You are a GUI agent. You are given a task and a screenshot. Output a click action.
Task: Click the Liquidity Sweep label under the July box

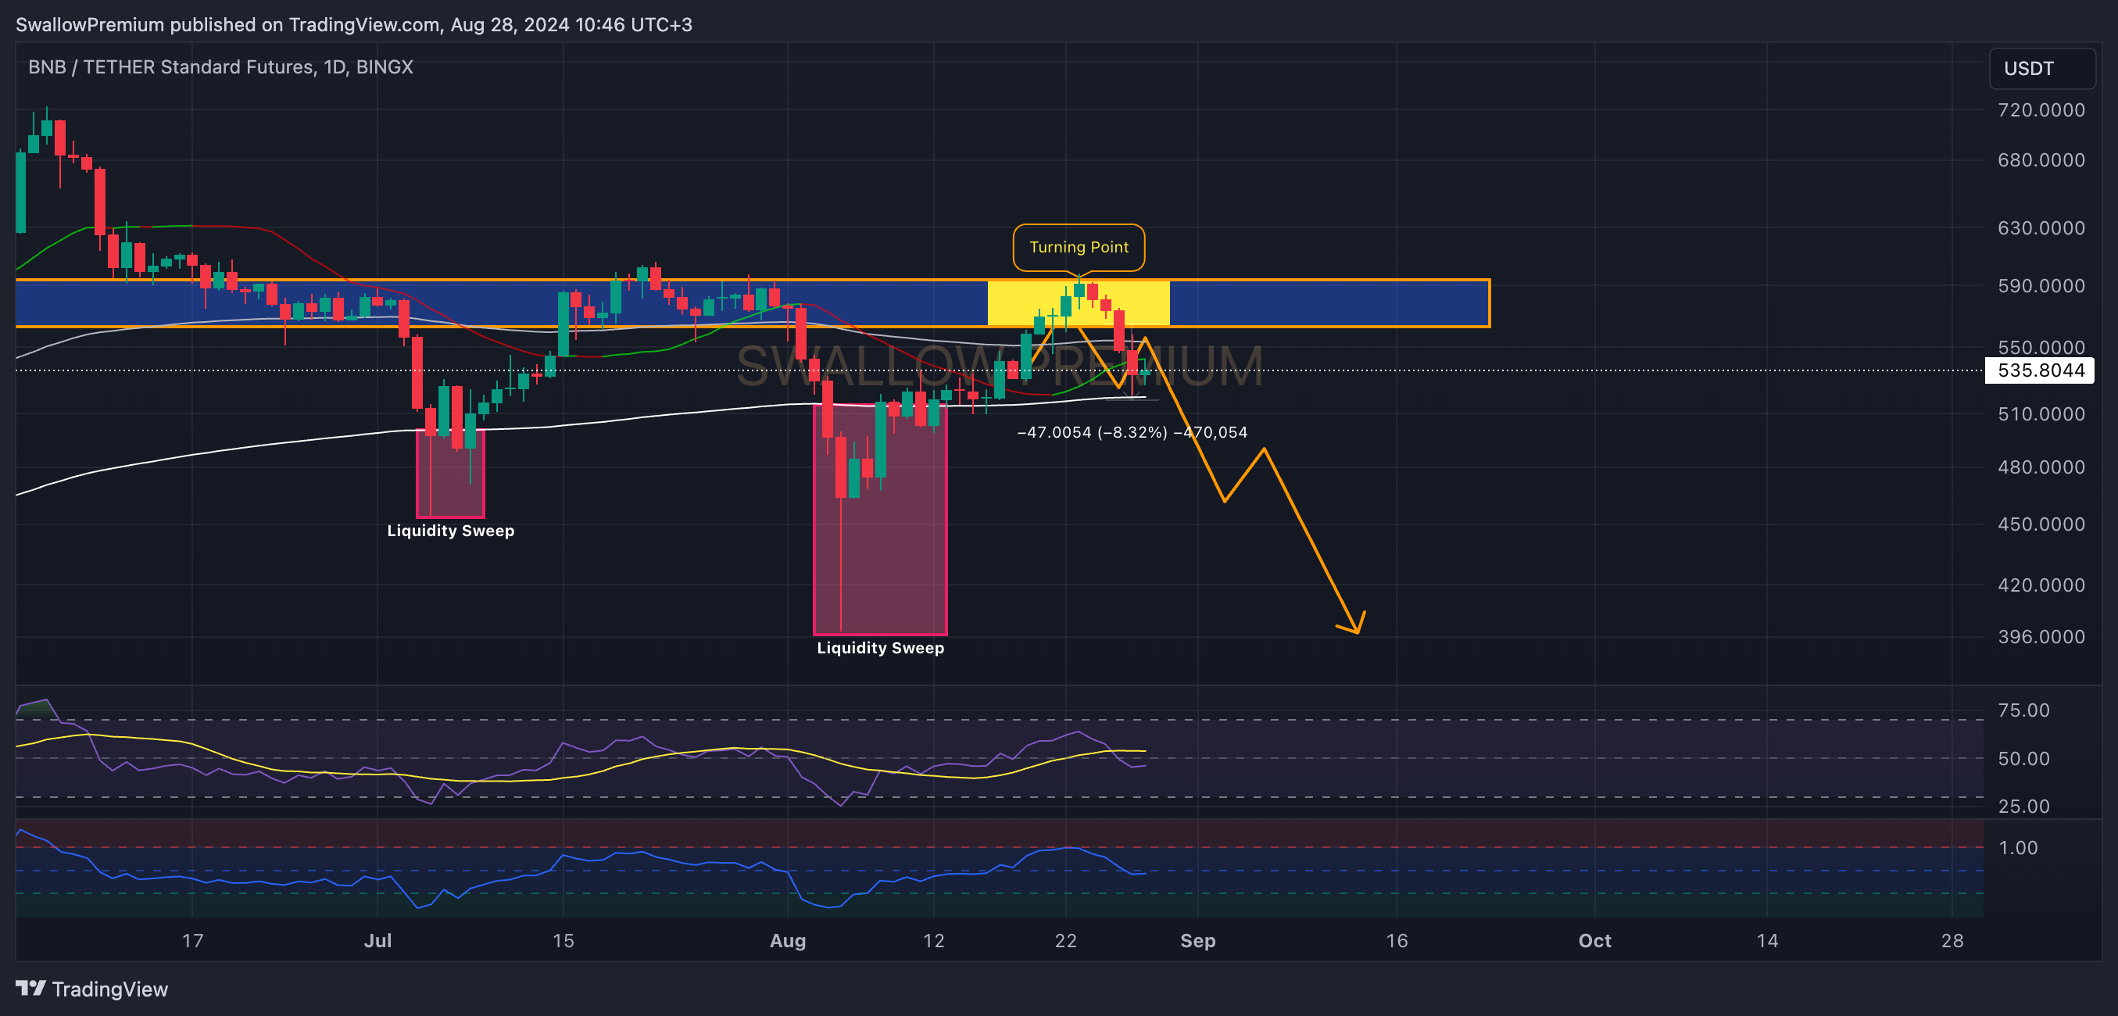[451, 531]
